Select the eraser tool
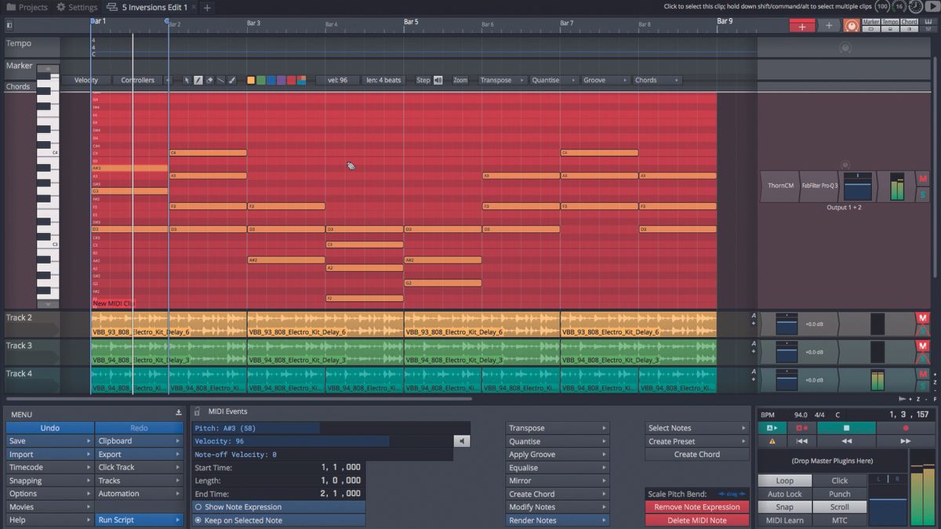This screenshot has width=941, height=529. click(209, 79)
